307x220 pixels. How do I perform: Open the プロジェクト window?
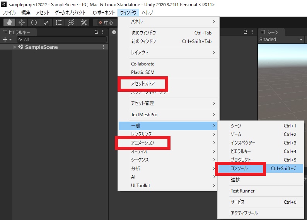point(261,160)
